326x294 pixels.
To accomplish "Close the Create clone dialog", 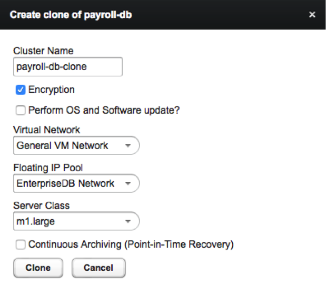I will pyautogui.click(x=312, y=15).
